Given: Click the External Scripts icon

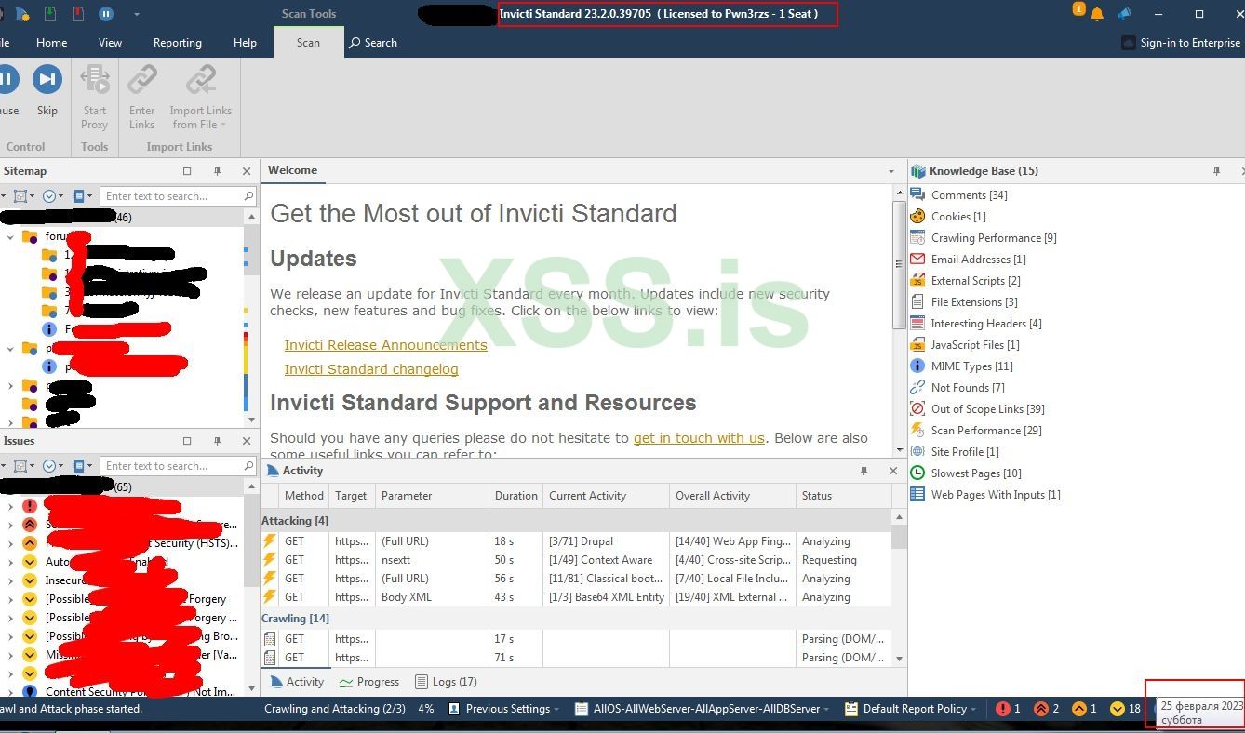Looking at the screenshot, I should point(918,281).
